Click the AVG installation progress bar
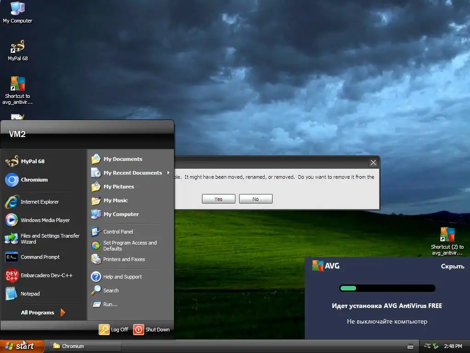Image resolution: width=470 pixels, height=353 pixels. [x=387, y=288]
